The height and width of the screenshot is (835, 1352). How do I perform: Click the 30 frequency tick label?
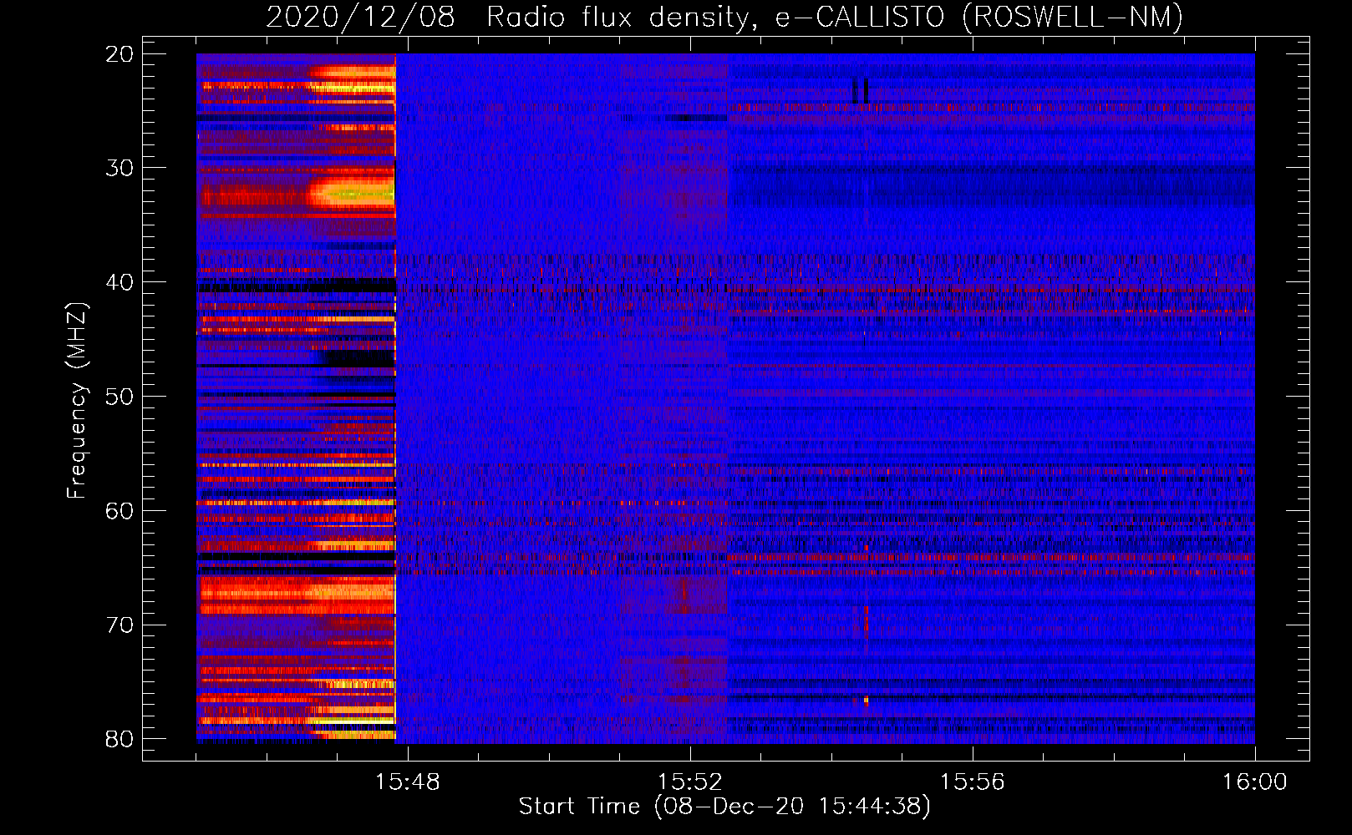pos(120,168)
